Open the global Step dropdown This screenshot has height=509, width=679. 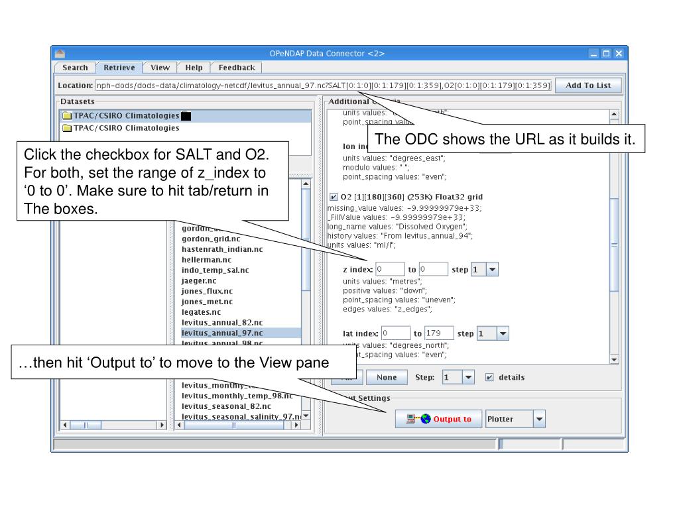(x=469, y=377)
